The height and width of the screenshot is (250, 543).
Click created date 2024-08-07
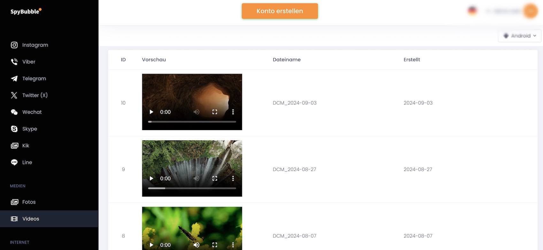point(418,236)
